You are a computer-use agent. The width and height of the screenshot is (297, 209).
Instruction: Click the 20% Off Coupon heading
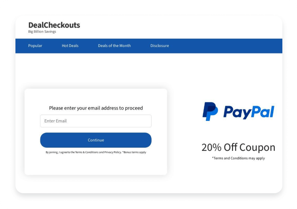(238, 147)
